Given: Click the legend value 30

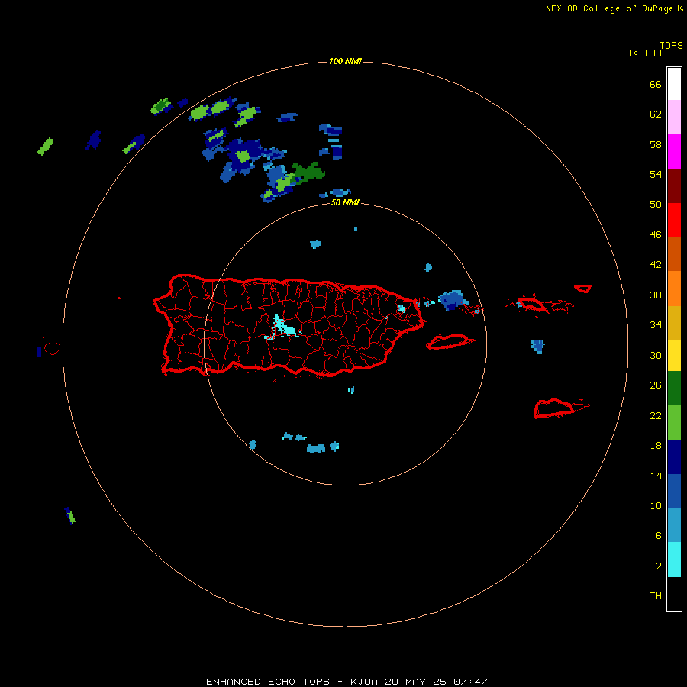Looking at the screenshot, I should coord(656,355).
